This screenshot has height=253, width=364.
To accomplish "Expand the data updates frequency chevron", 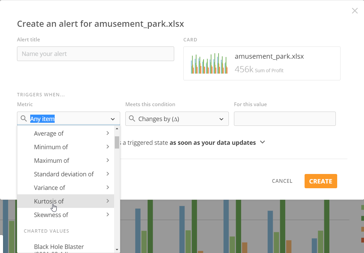I will click(x=262, y=142).
